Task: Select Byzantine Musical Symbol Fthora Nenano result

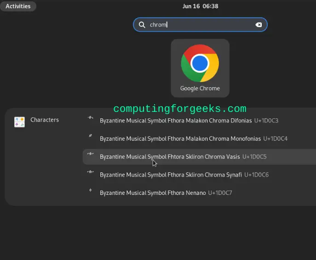Action: (200, 193)
